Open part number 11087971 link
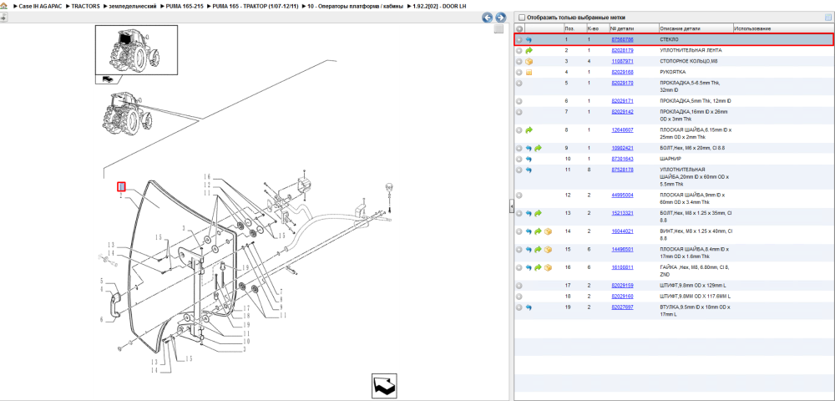 (622, 61)
